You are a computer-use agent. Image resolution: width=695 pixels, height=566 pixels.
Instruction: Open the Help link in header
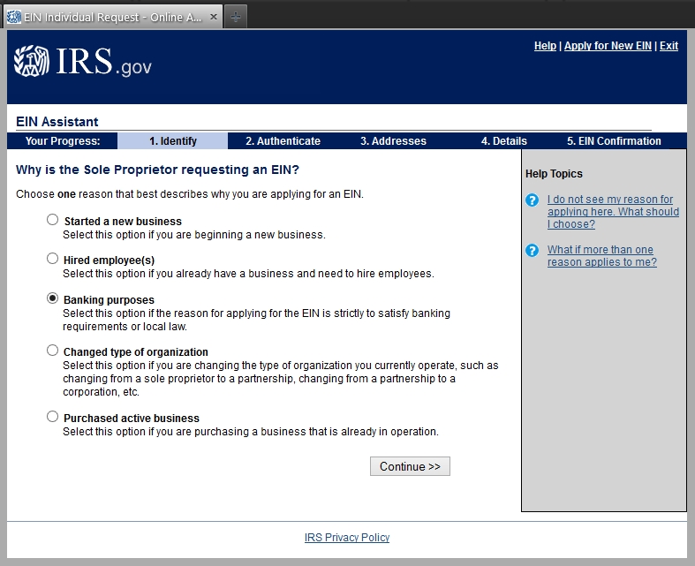pyautogui.click(x=545, y=46)
